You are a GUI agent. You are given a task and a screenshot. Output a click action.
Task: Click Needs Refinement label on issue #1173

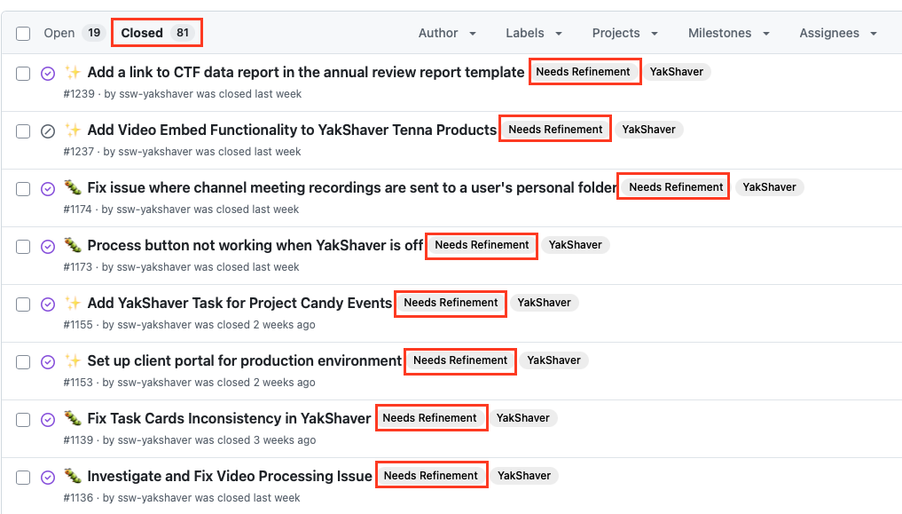point(482,245)
